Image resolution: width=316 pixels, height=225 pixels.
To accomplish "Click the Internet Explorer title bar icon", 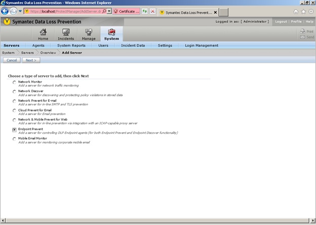I will (x=3, y=3).
